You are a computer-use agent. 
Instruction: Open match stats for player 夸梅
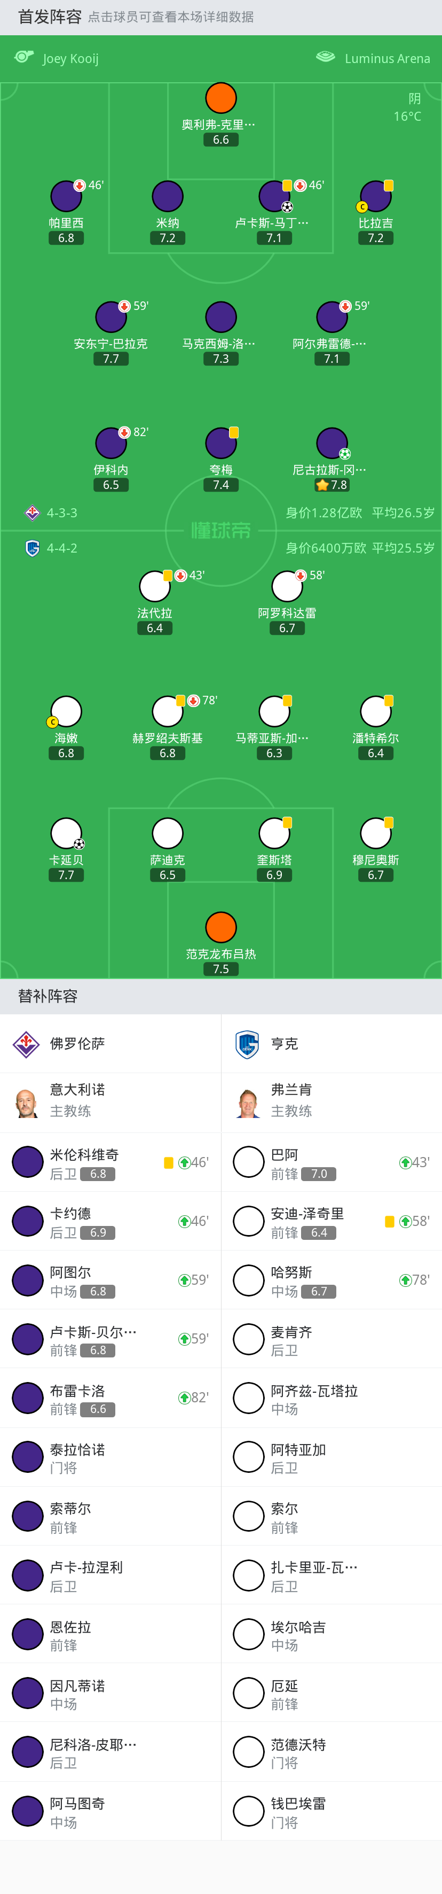(x=221, y=444)
